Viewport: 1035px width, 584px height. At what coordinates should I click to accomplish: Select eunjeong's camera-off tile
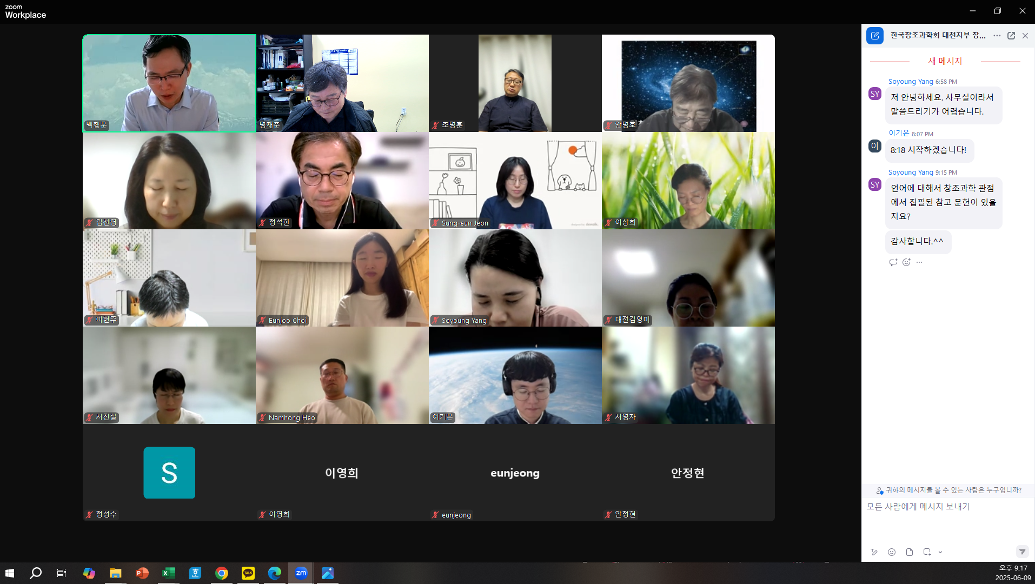pos(515,473)
